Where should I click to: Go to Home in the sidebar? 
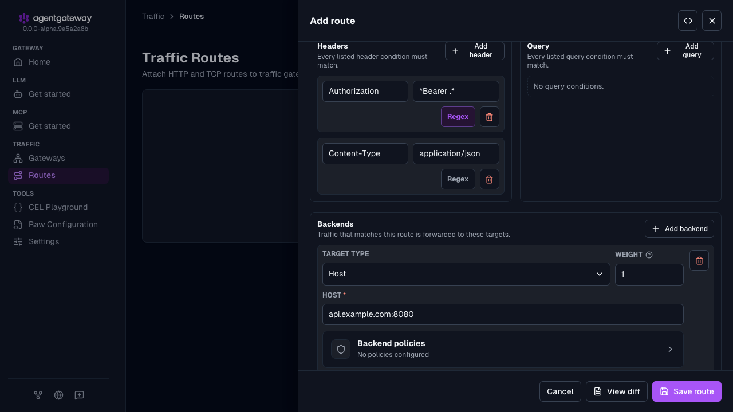[x=58, y=62]
